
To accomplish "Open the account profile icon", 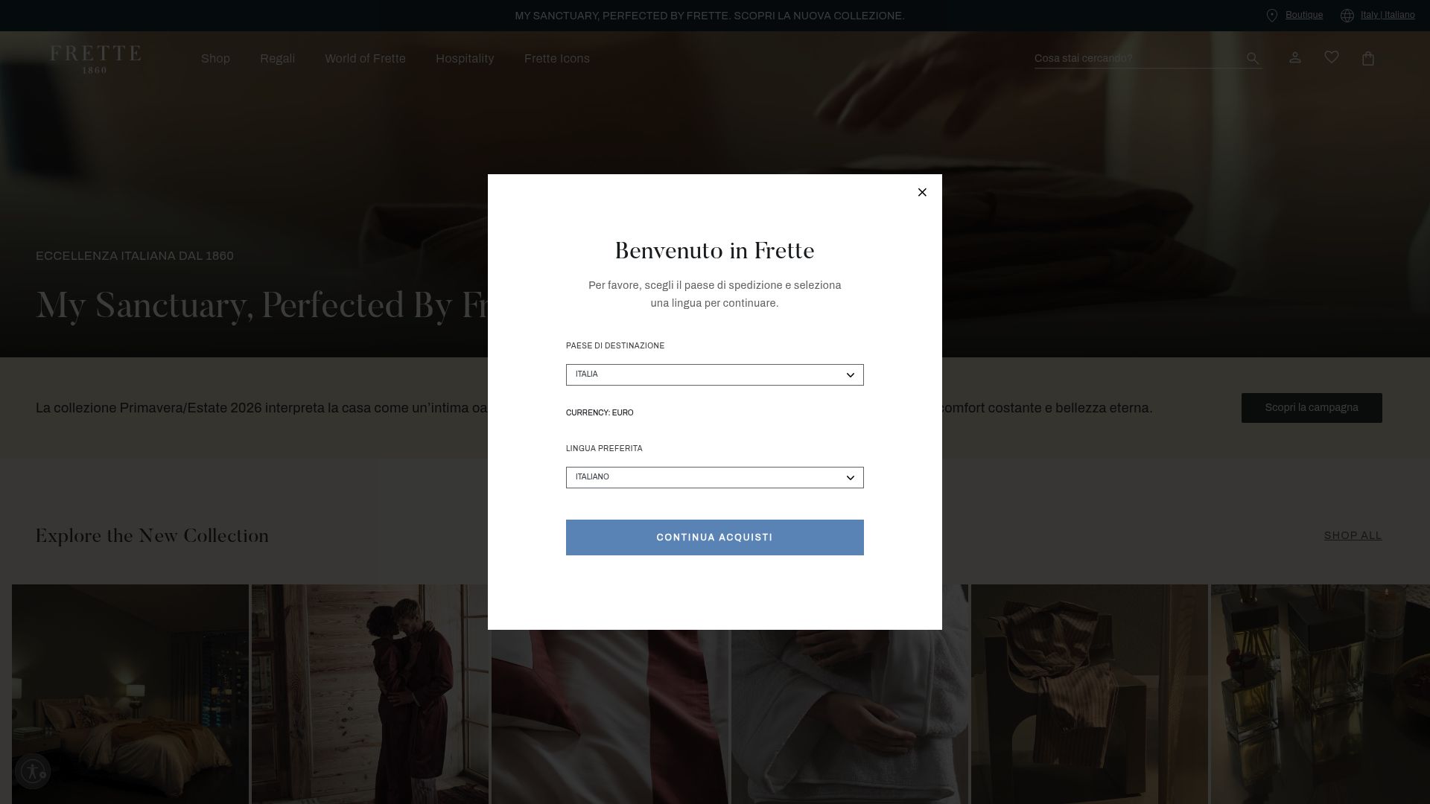I will tap(1295, 57).
